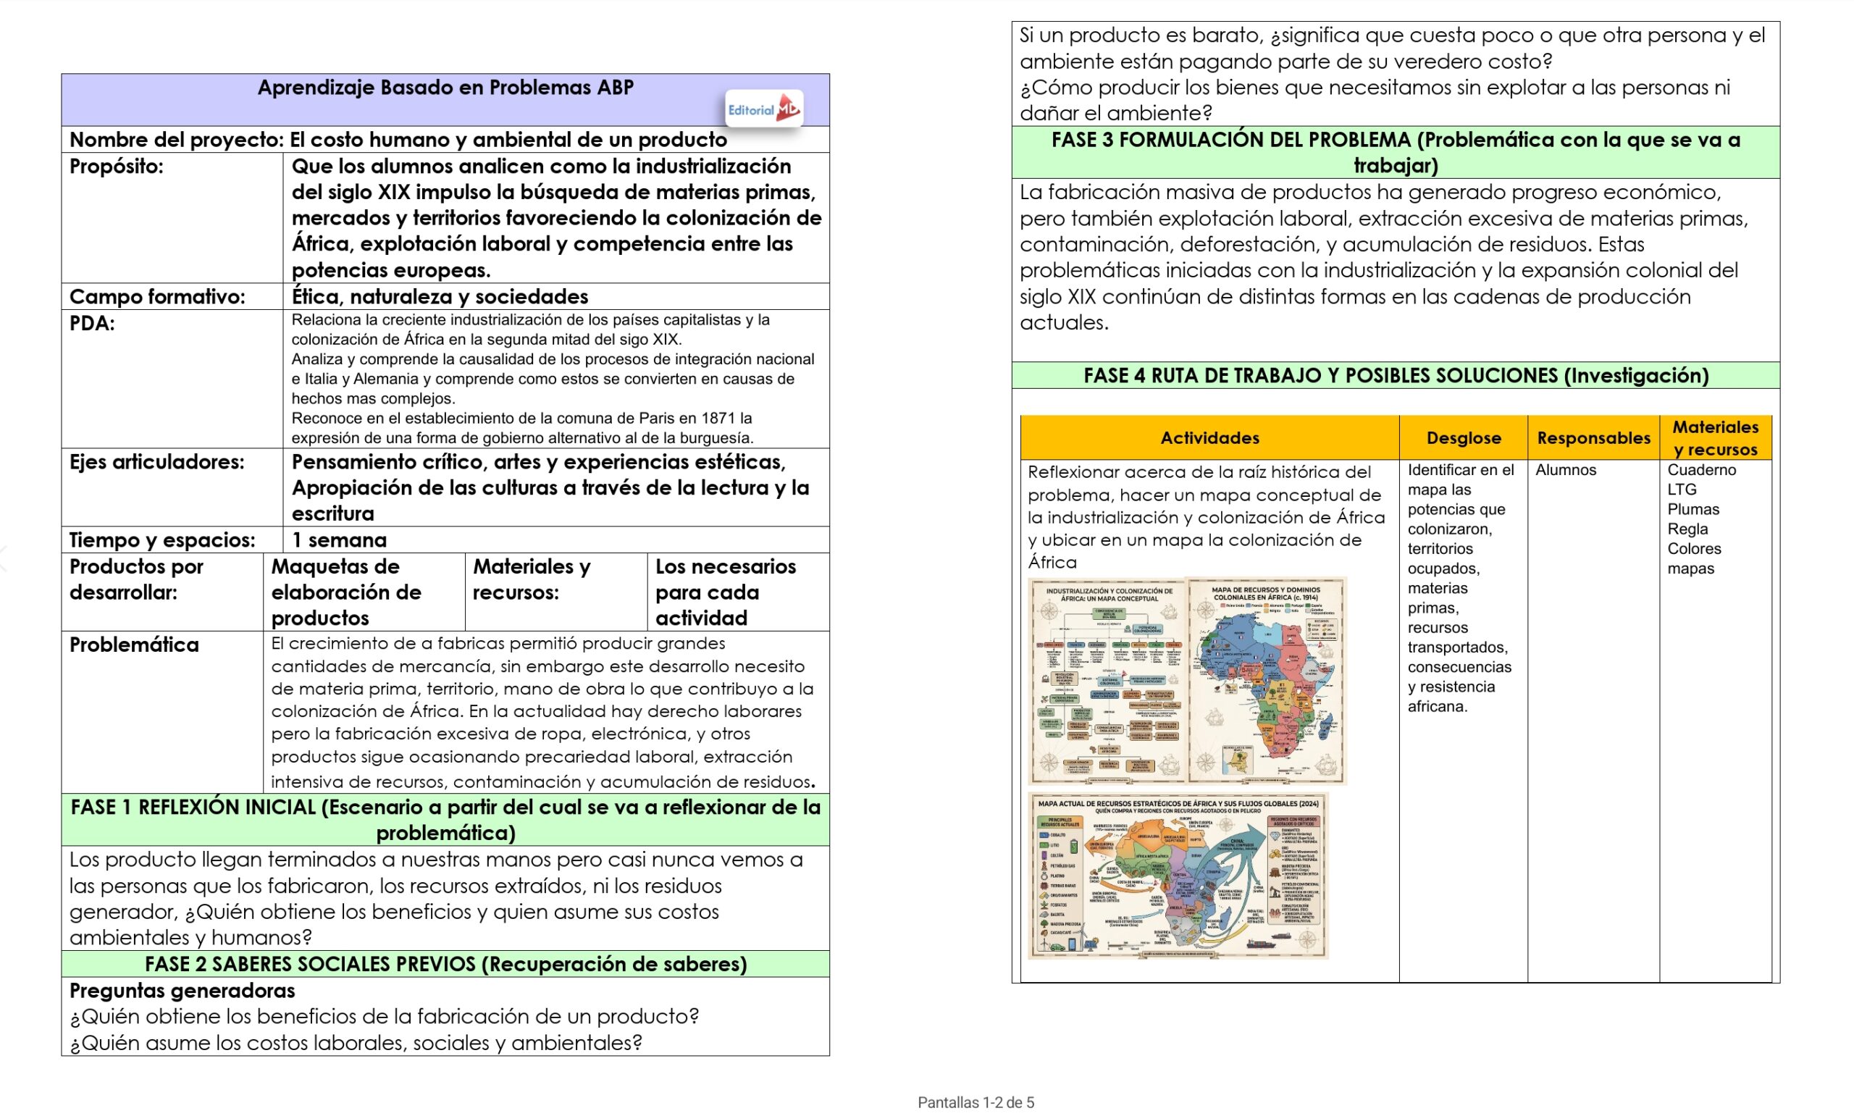Click the 'La fabricación masiva de productos' paragraph
This screenshot has width=1854, height=1116.
(x=1383, y=257)
